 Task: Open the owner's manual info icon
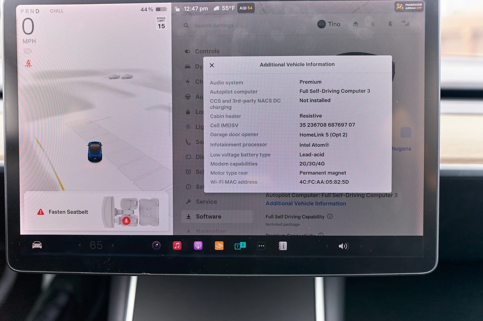(x=282, y=246)
